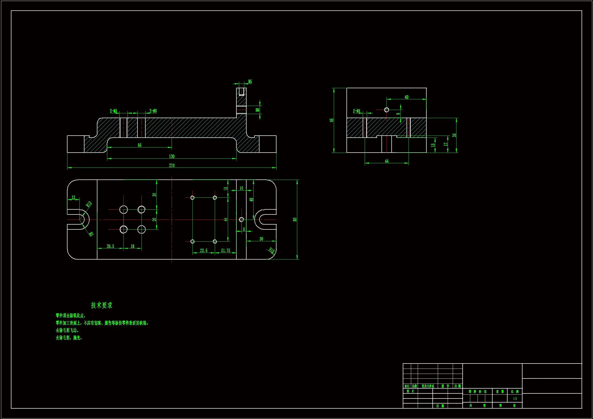Click the 210 overall length dimension text
The width and height of the screenshot is (593, 419).
(172, 166)
